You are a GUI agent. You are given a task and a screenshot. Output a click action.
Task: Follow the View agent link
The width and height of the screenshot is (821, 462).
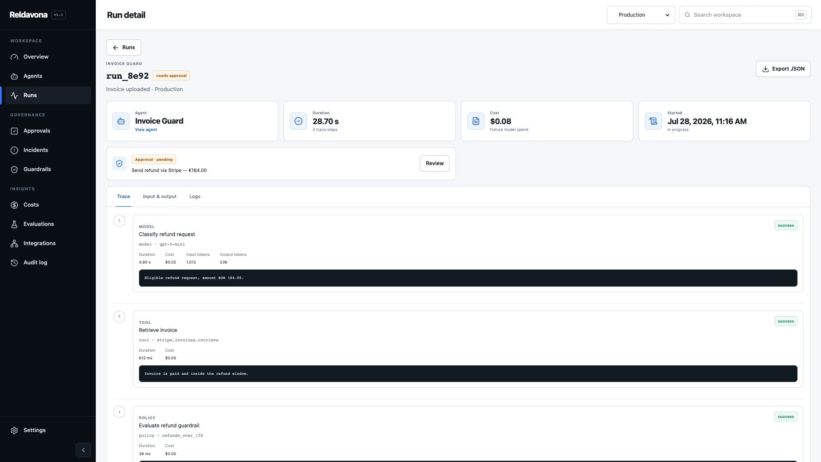(146, 130)
